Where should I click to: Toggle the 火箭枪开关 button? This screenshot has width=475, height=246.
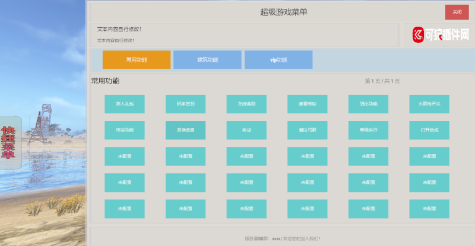tap(429, 104)
